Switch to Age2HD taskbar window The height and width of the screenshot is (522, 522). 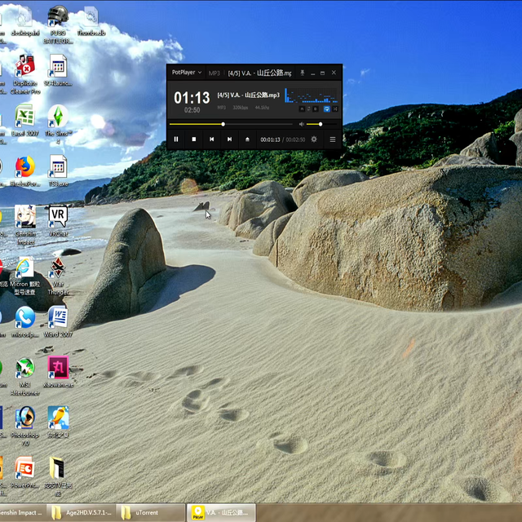pos(82,512)
